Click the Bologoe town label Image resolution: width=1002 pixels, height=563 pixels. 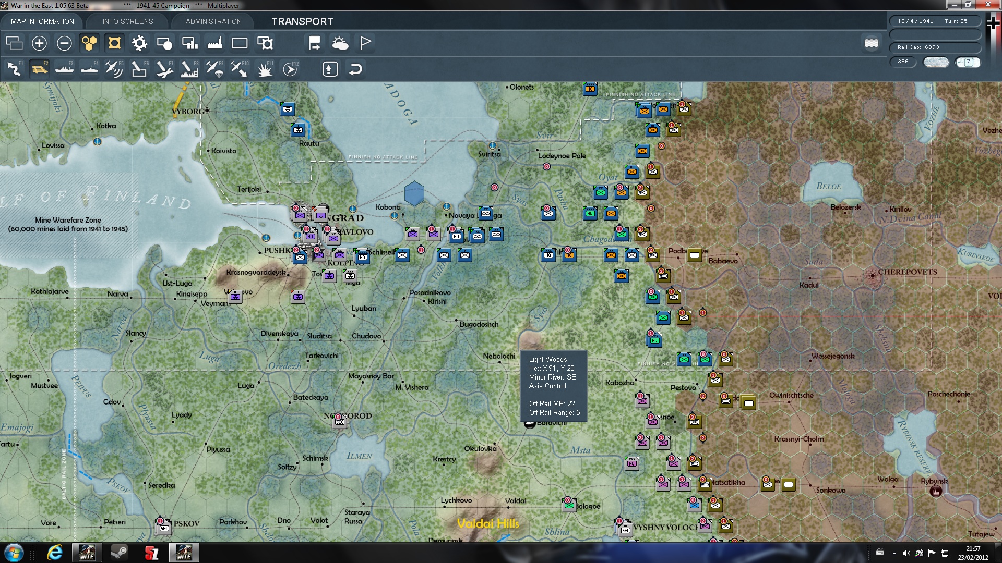[x=588, y=506]
